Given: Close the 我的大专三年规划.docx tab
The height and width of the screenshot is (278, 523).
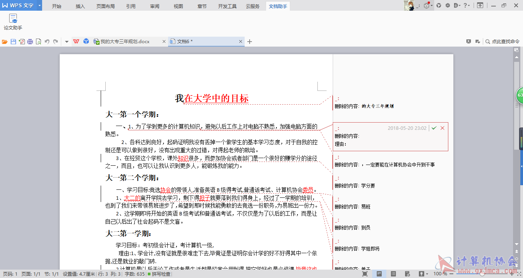Looking at the screenshot, I should point(164,42).
